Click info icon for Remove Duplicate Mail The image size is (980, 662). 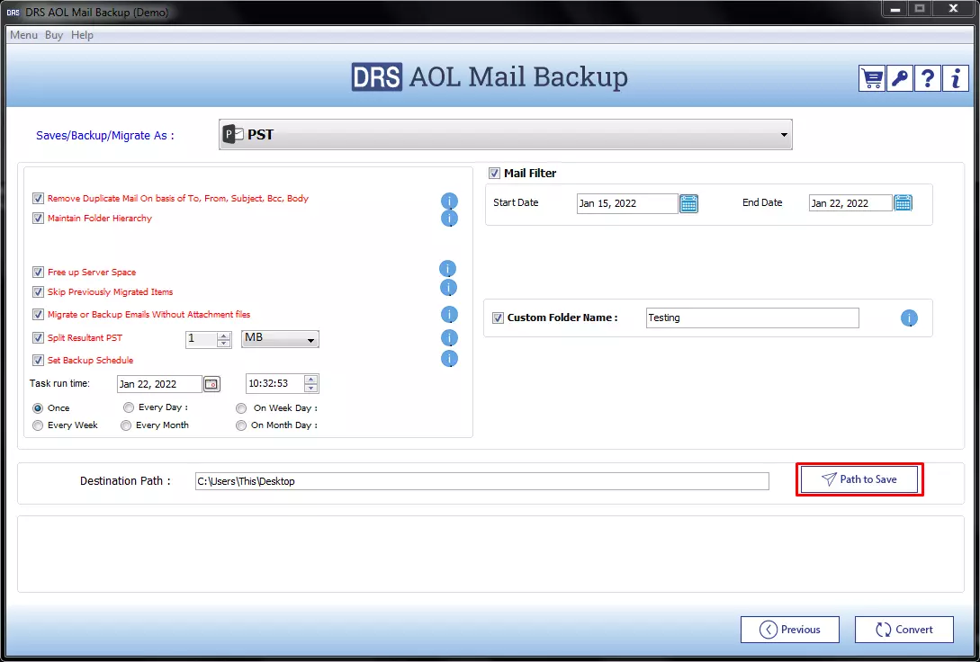click(x=449, y=201)
